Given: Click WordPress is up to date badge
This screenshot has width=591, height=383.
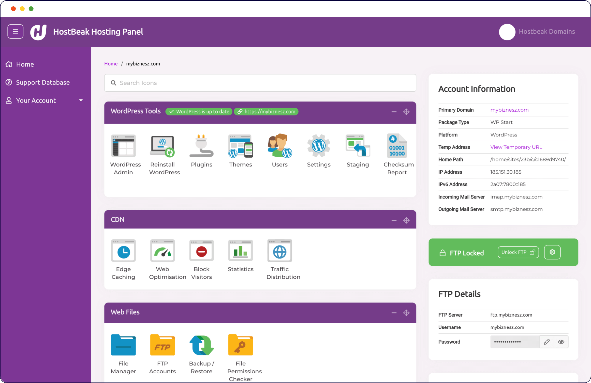Looking at the screenshot, I should pos(199,112).
